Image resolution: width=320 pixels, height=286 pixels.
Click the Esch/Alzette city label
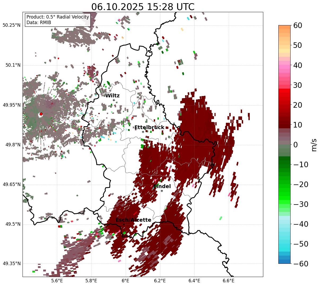coord(133,220)
